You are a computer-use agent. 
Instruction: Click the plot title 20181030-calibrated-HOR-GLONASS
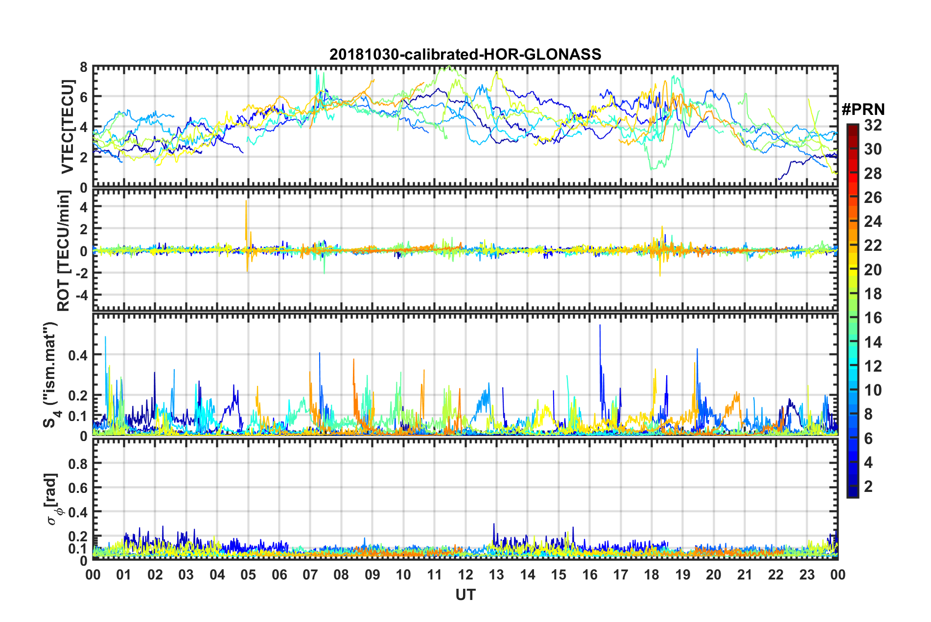(465, 54)
